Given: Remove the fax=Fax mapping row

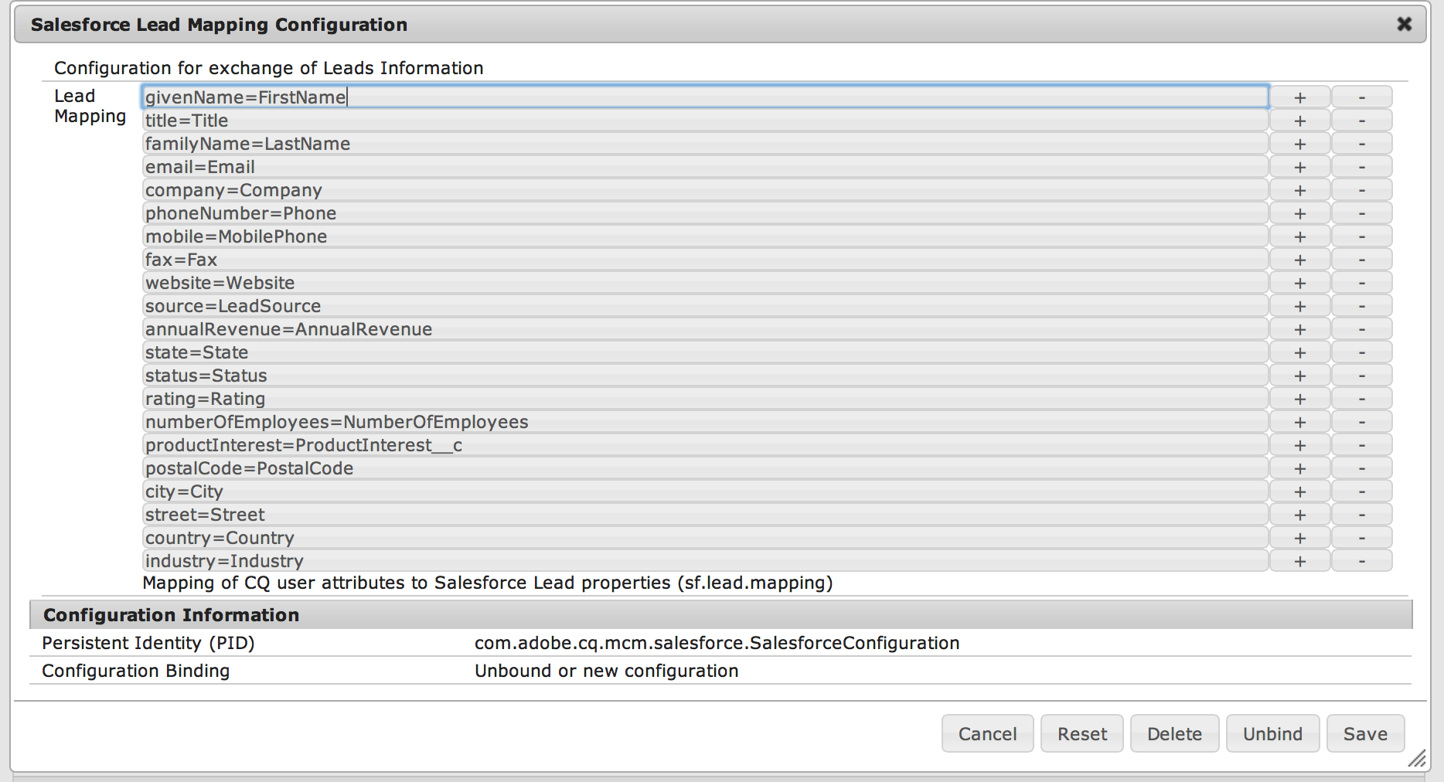Looking at the screenshot, I should click(1362, 260).
